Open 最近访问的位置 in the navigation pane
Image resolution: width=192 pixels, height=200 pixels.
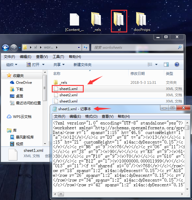25,103
